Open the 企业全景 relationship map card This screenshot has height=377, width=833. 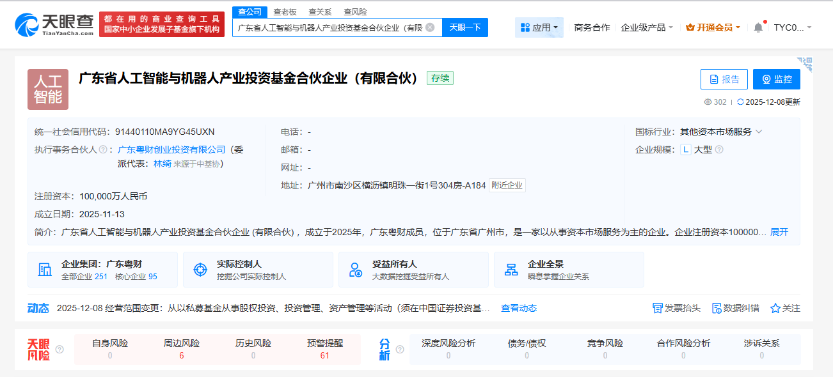coord(569,270)
